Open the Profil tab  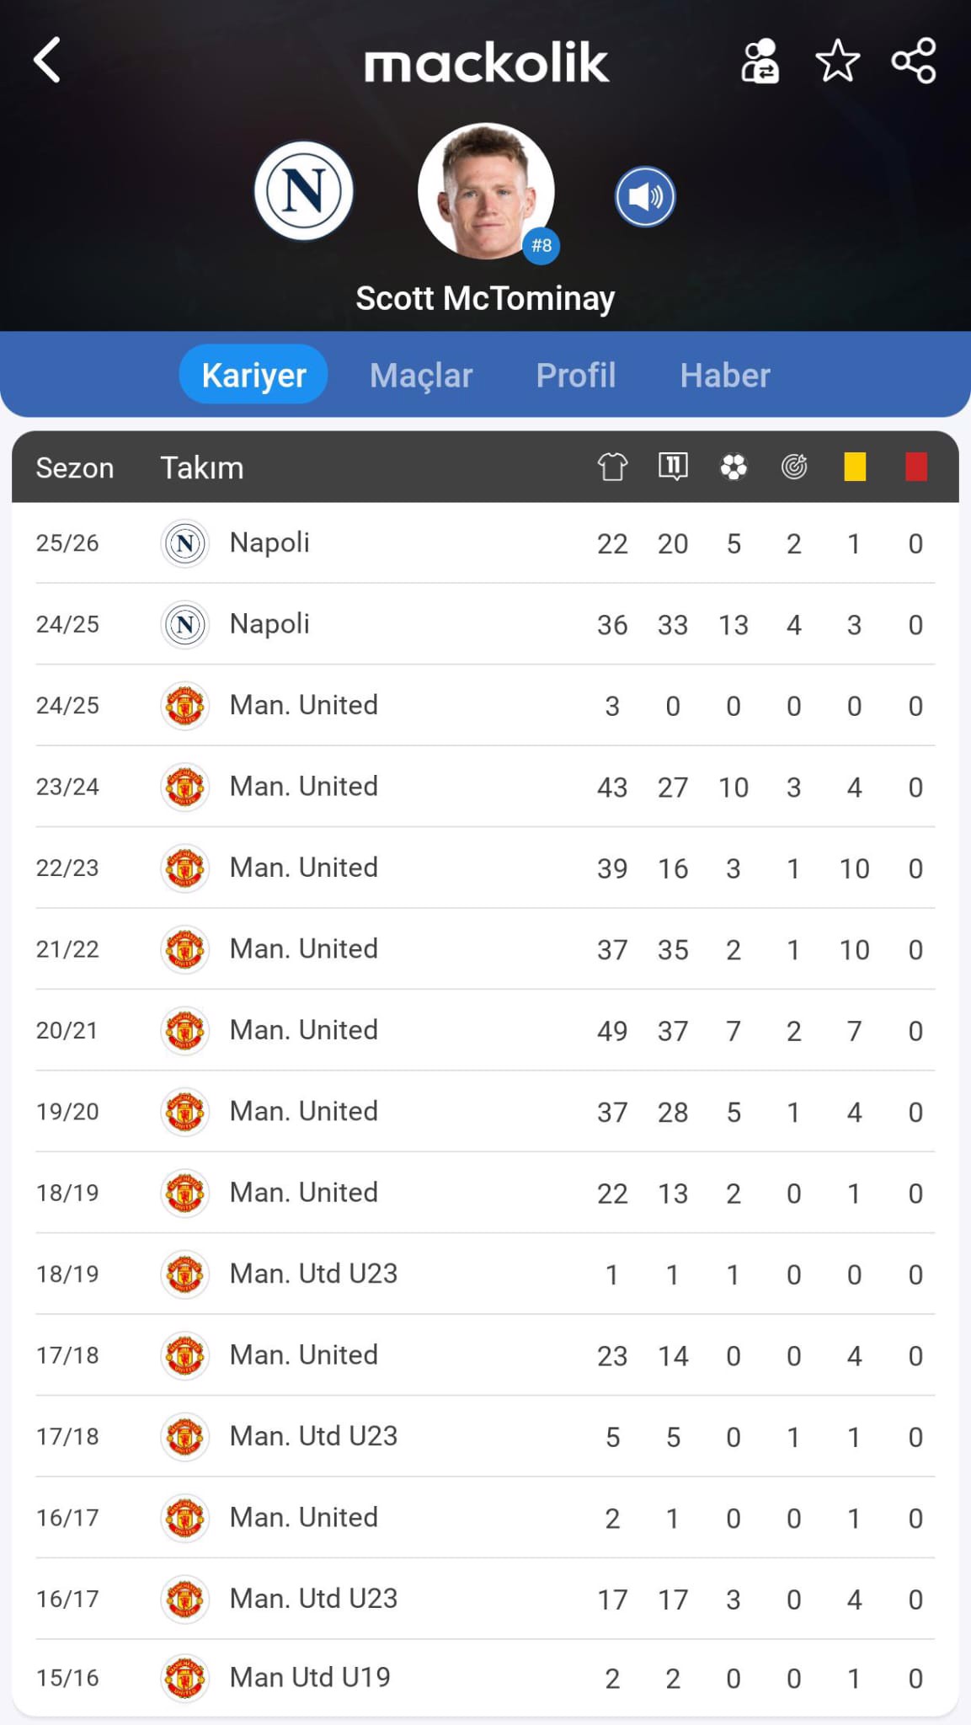click(576, 375)
